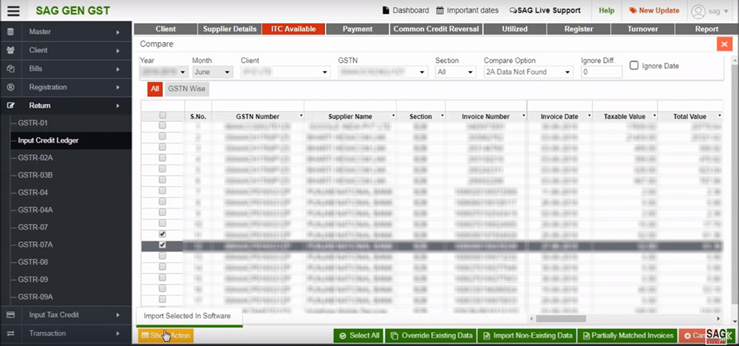Image resolution: width=739 pixels, height=346 pixels.
Task: Open the Compare Option dropdown
Action: pos(528,72)
